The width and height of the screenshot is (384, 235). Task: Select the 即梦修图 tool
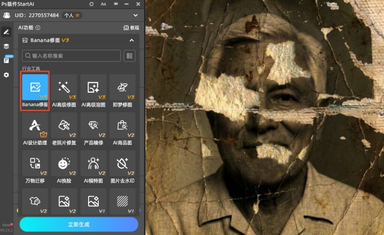click(122, 91)
